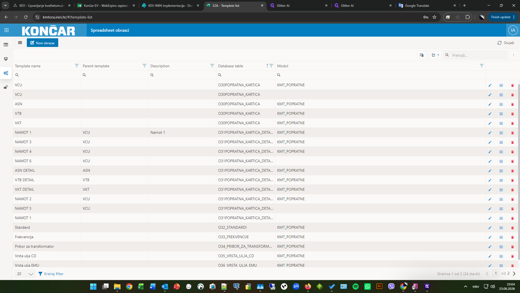Delete the VTB DETAIL template row

pyautogui.click(x=512, y=180)
